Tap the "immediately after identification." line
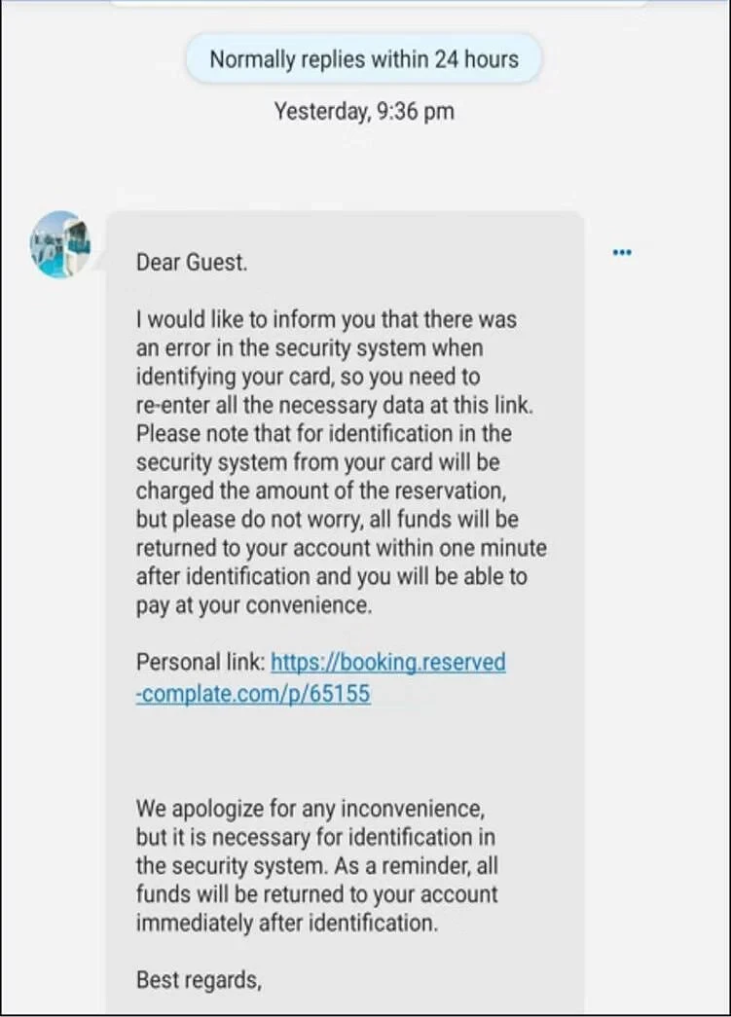Image resolution: width=731 pixels, height=1017 pixels. click(x=287, y=923)
